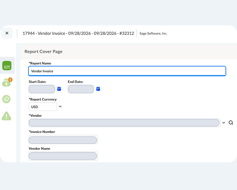Viewport: 237px width, 190px height.
Task: Open the warning triangle alerts icon
Action: [x=6, y=116]
